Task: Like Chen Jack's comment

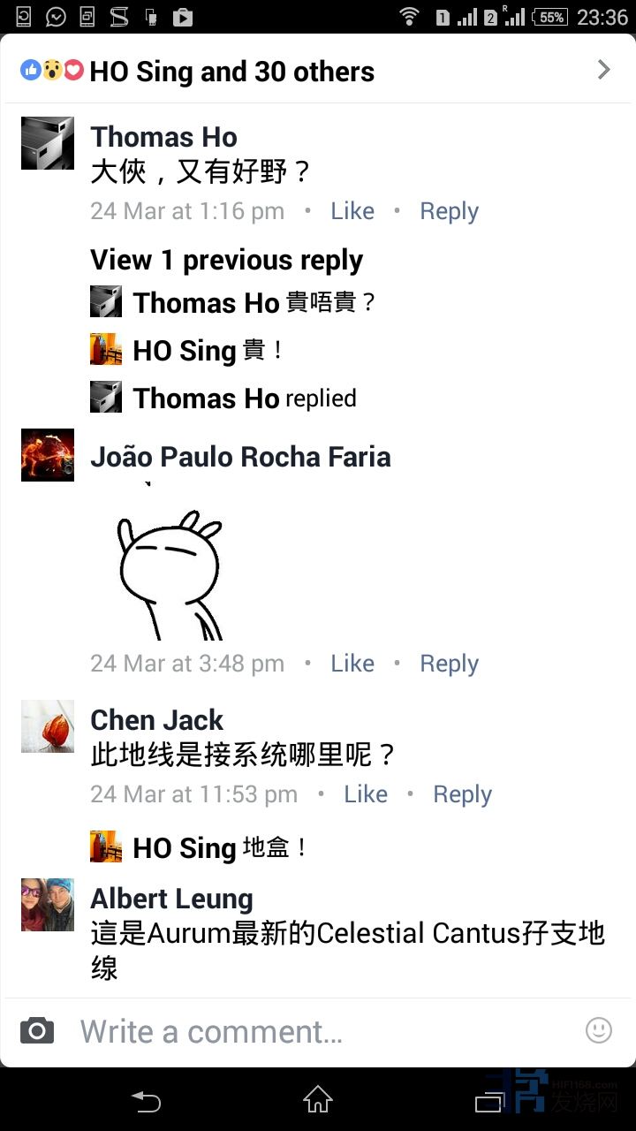Action: pyautogui.click(x=366, y=794)
